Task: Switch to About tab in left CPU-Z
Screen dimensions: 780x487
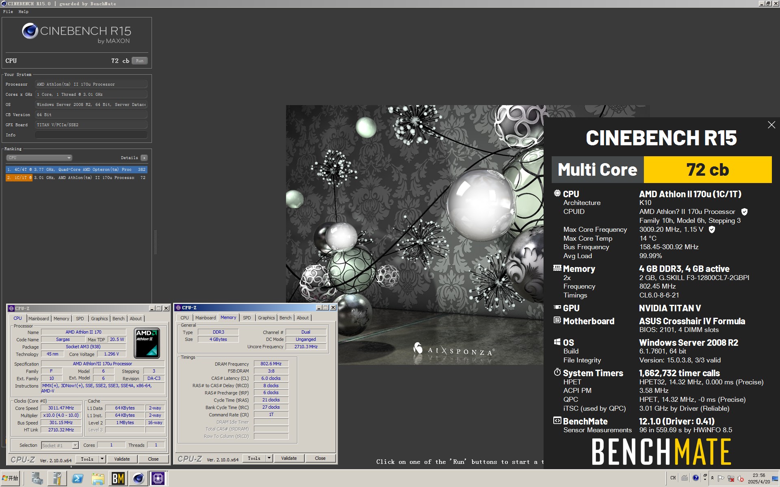Action: (136, 319)
